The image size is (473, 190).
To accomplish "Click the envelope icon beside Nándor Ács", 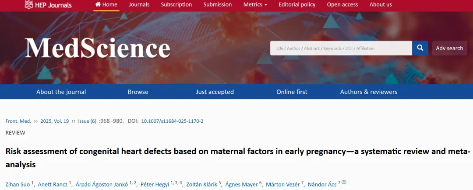I will pos(344,182).
